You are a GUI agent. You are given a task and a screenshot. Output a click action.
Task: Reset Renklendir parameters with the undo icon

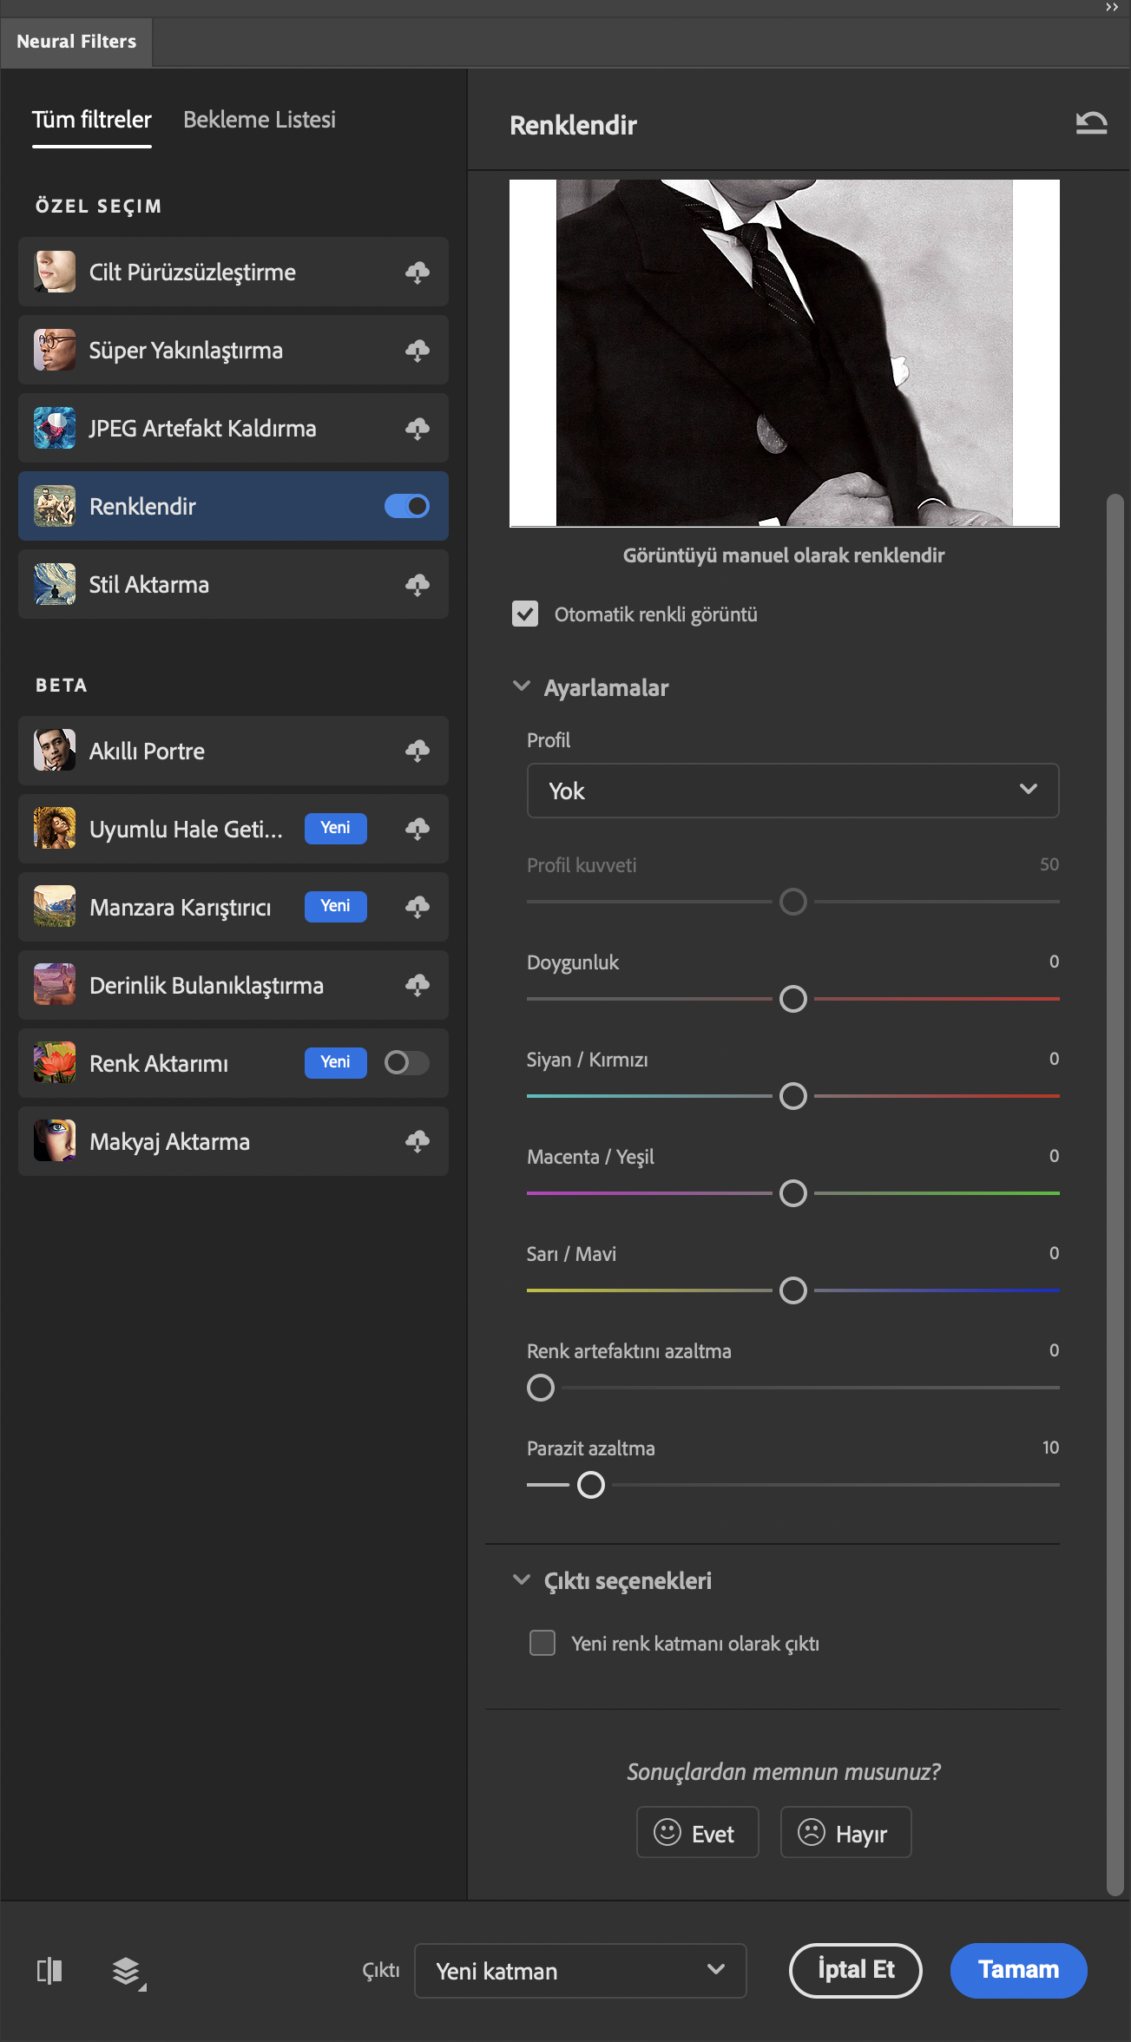1091,124
